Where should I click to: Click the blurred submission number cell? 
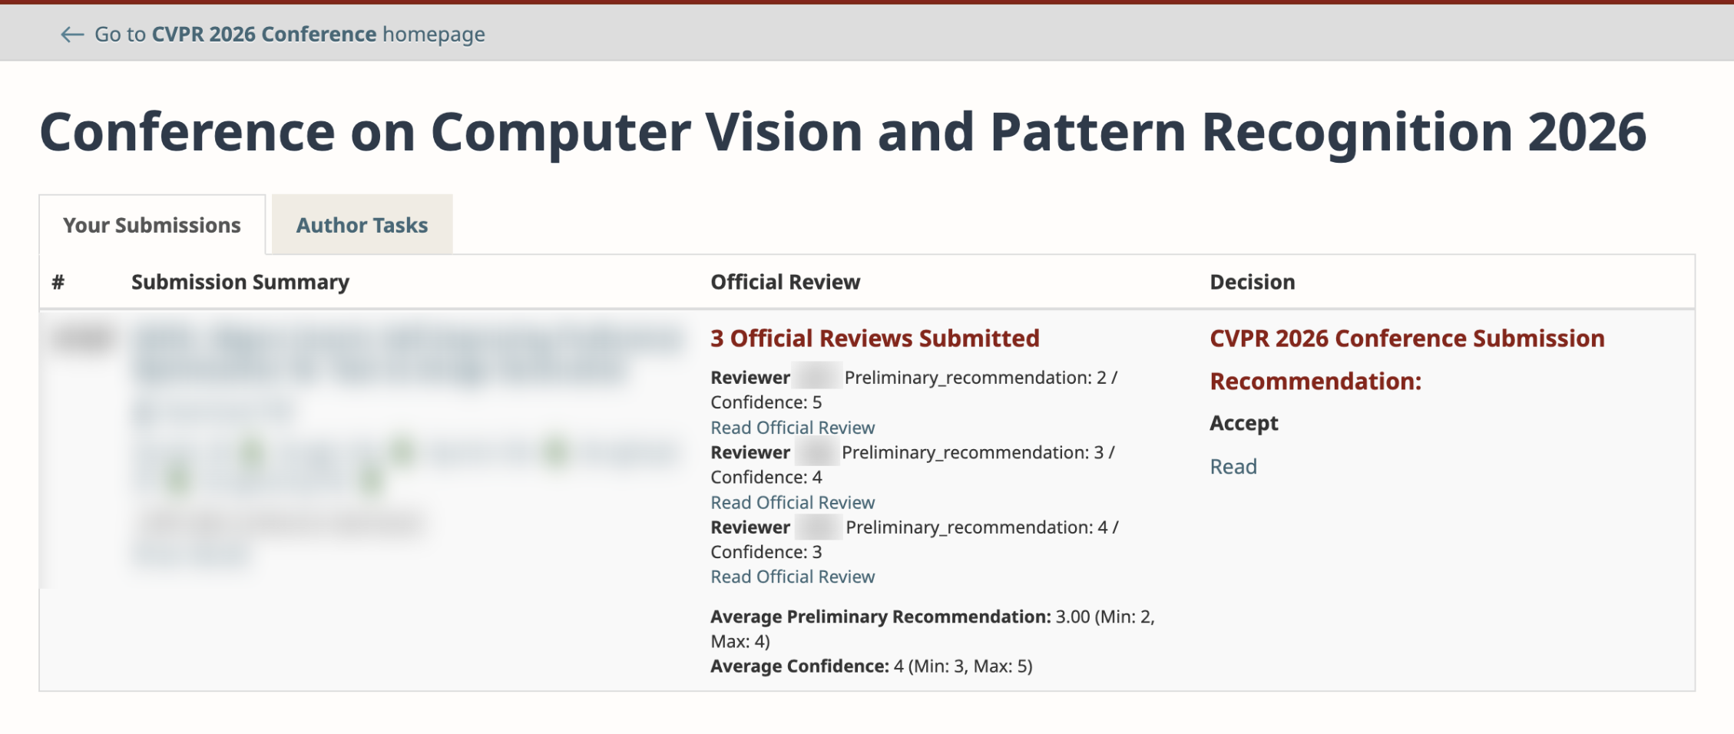[x=83, y=339]
